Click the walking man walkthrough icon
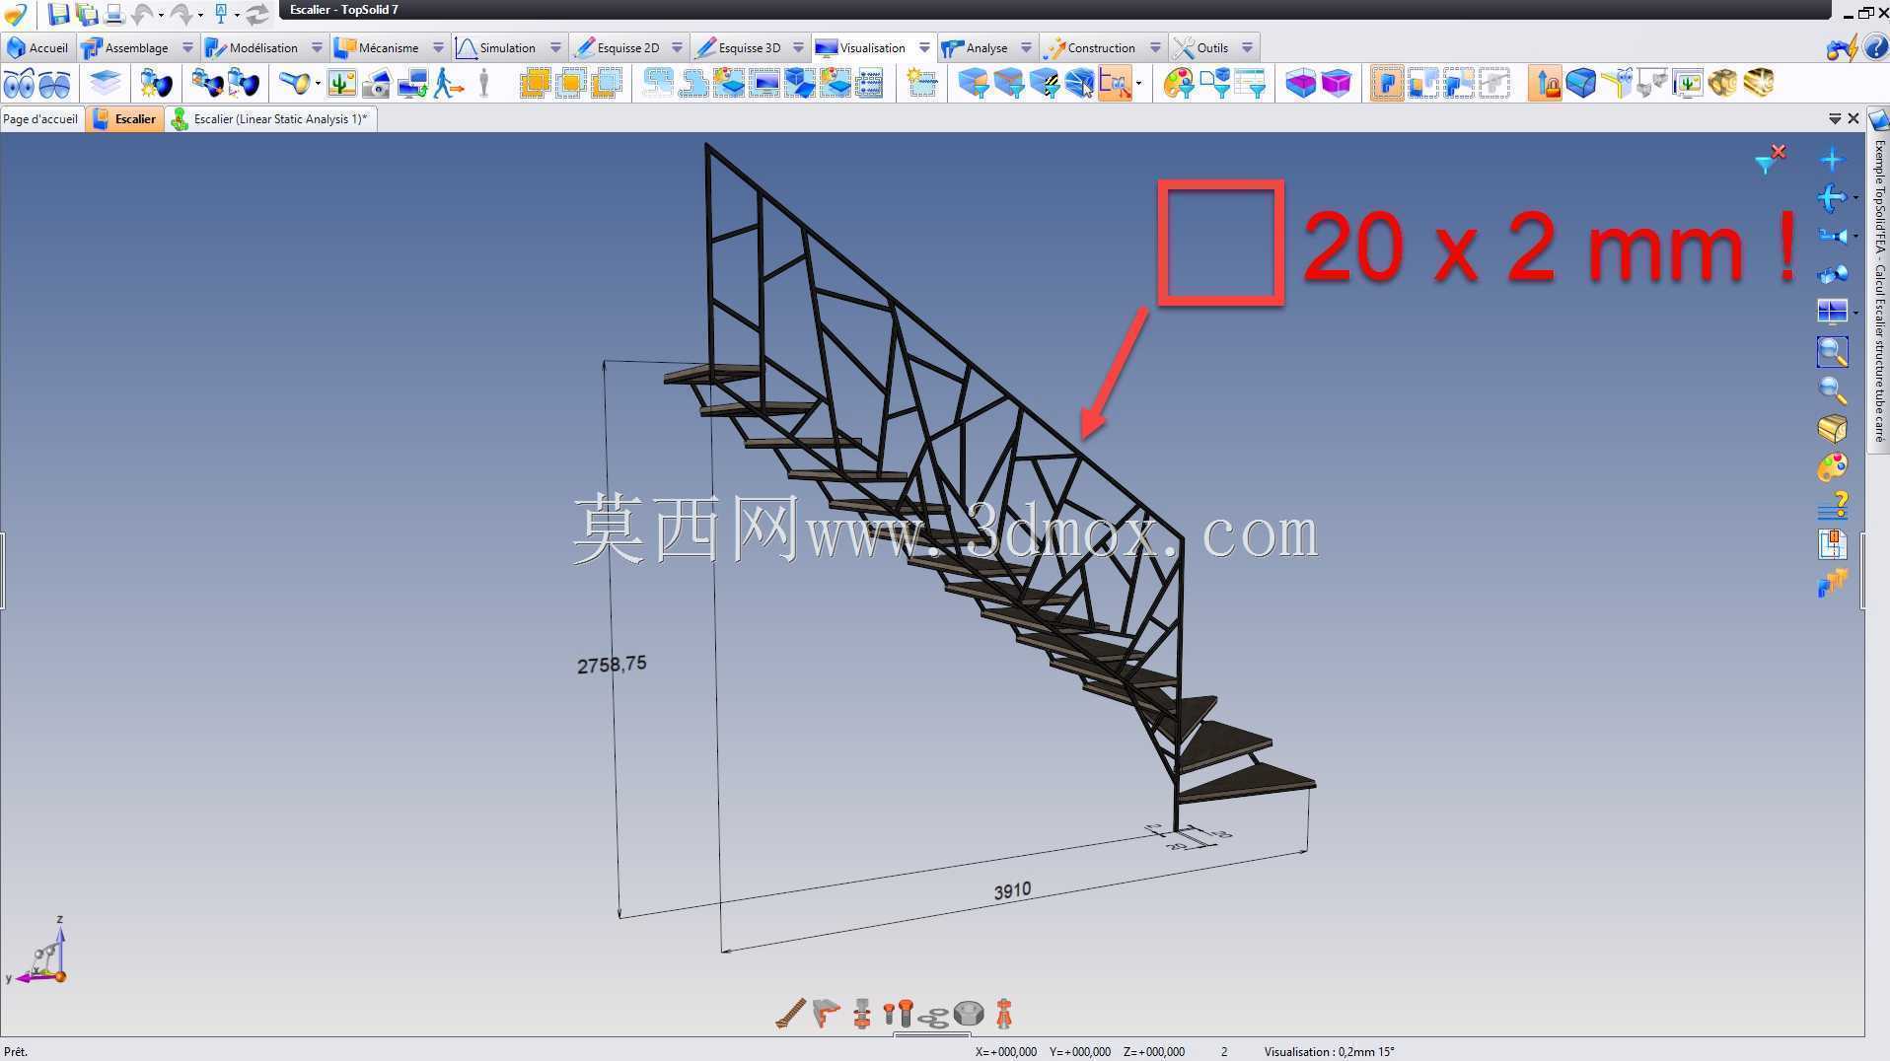1890x1061 pixels. pos(448,84)
